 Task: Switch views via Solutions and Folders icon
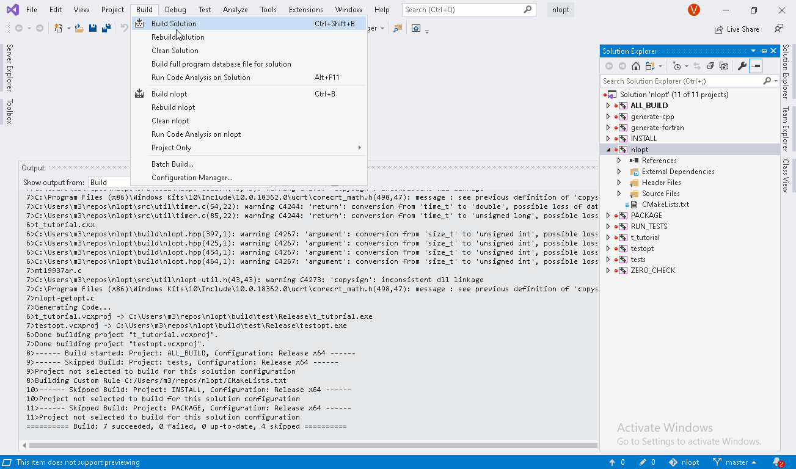tap(651, 66)
